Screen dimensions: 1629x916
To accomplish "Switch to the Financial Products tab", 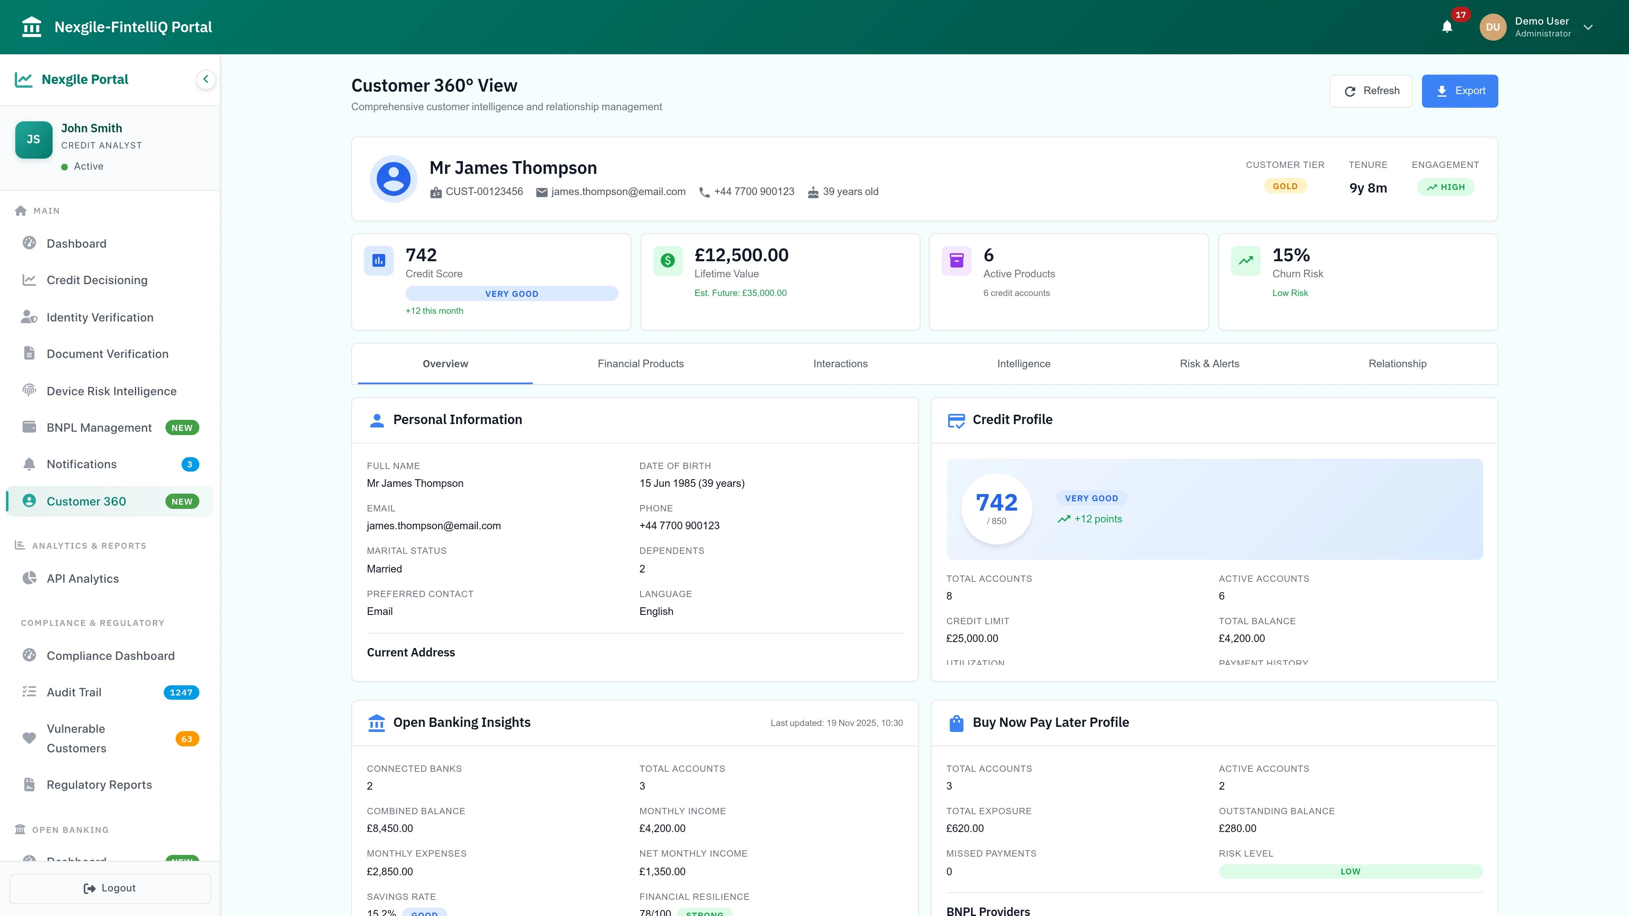I will click(641, 363).
